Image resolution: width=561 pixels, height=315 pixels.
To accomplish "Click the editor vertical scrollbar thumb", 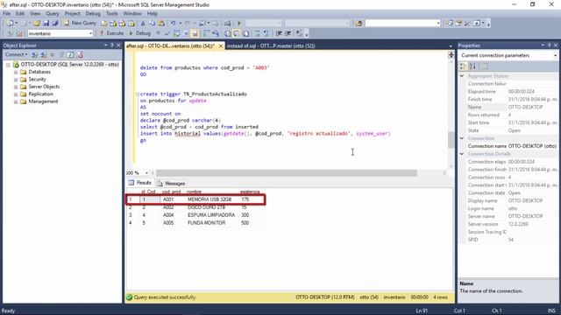I will (451, 140).
